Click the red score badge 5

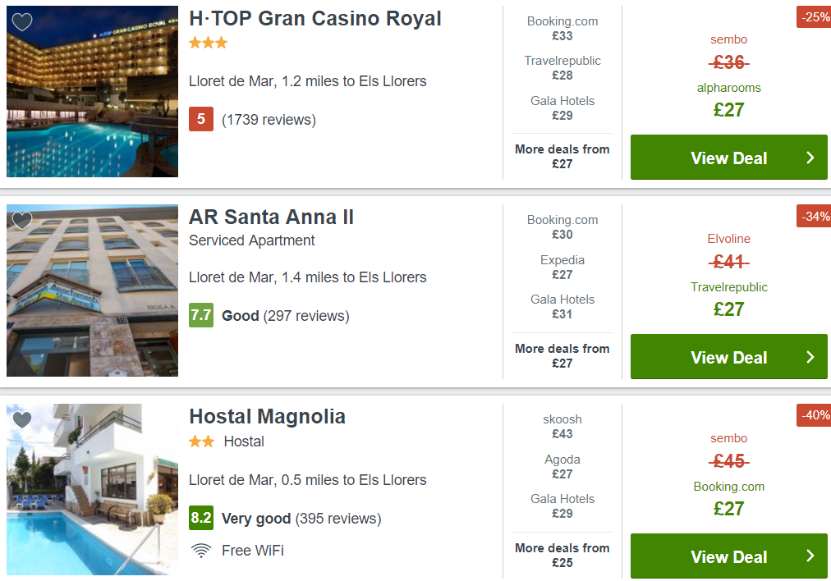pos(201,119)
